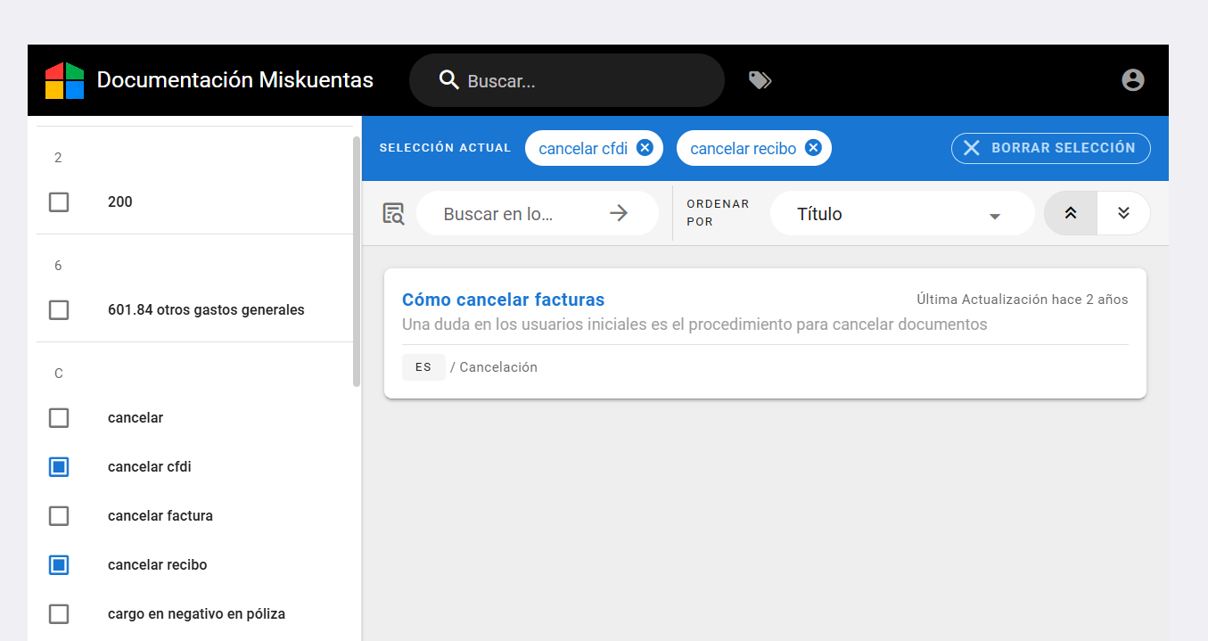Open the 'Título' sort-by dropdown
Viewport: 1208px width, 641px height.
coord(900,214)
